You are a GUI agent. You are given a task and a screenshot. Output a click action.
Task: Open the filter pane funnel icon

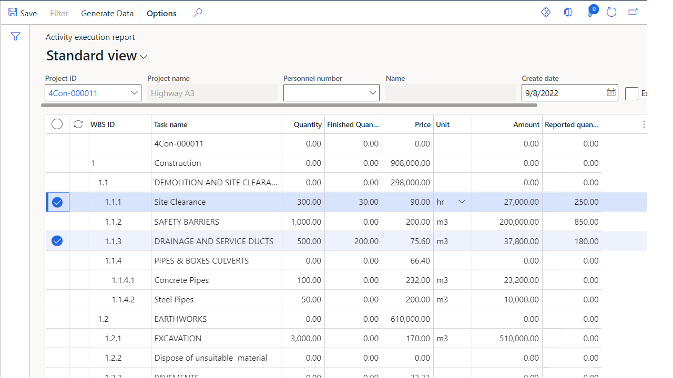[15, 36]
